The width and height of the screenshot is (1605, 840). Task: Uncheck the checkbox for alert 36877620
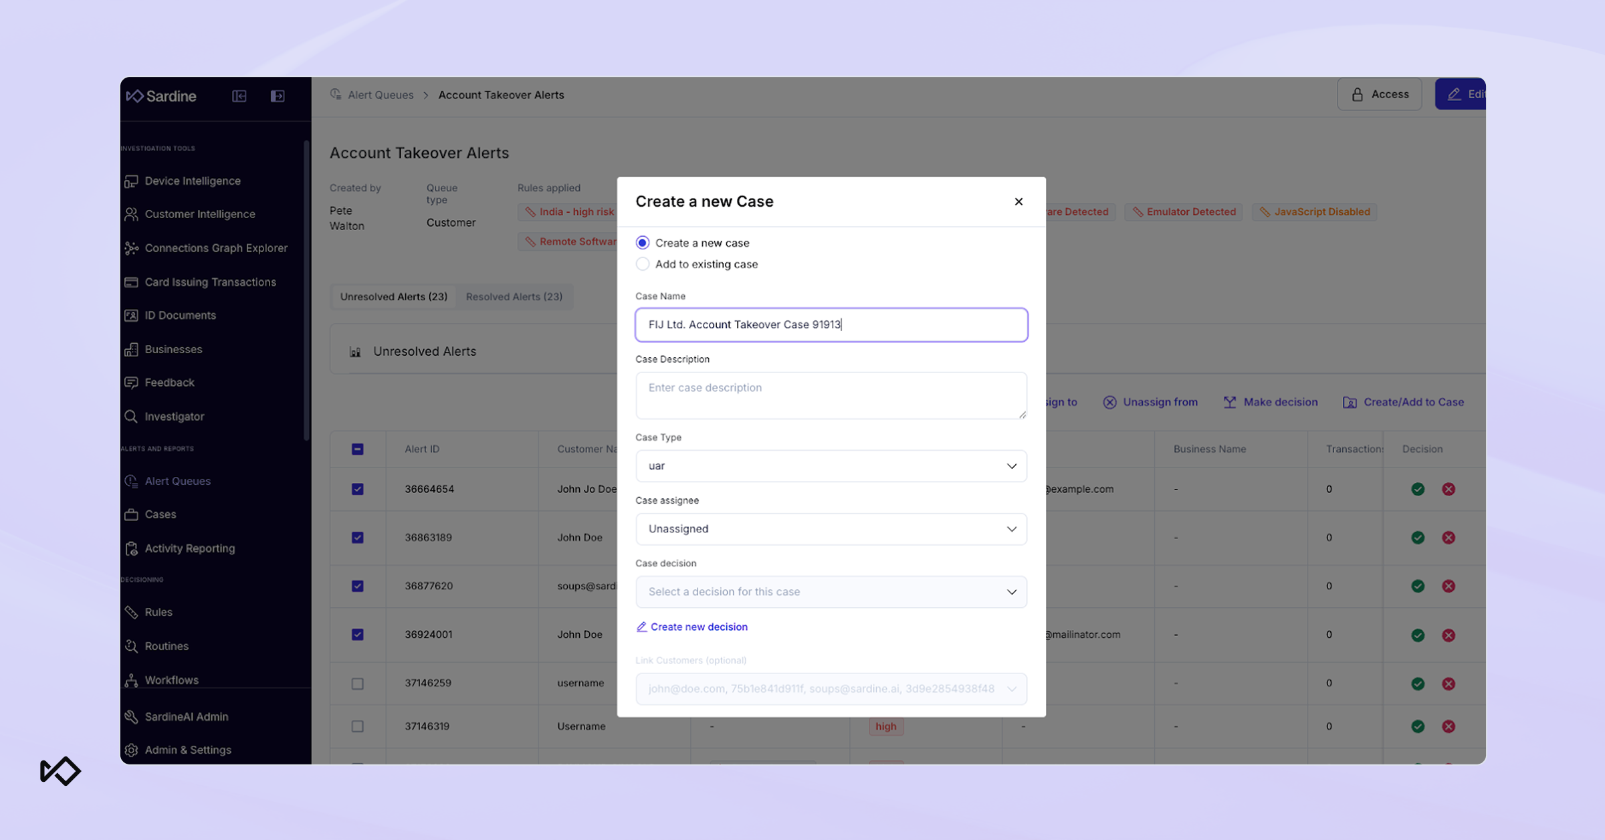(x=357, y=586)
